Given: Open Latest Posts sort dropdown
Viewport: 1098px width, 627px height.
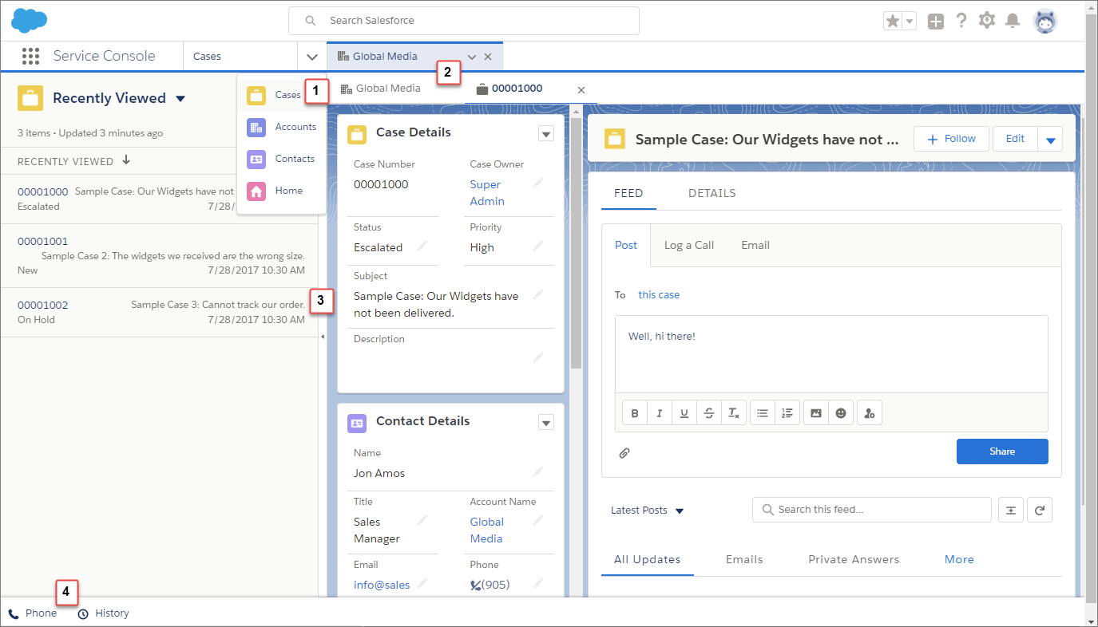Looking at the screenshot, I should [680, 511].
